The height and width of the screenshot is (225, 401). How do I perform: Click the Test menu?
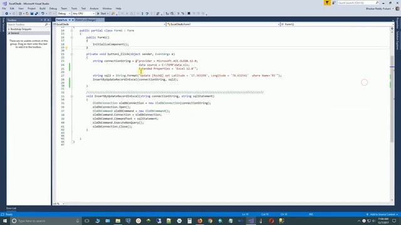83,8
